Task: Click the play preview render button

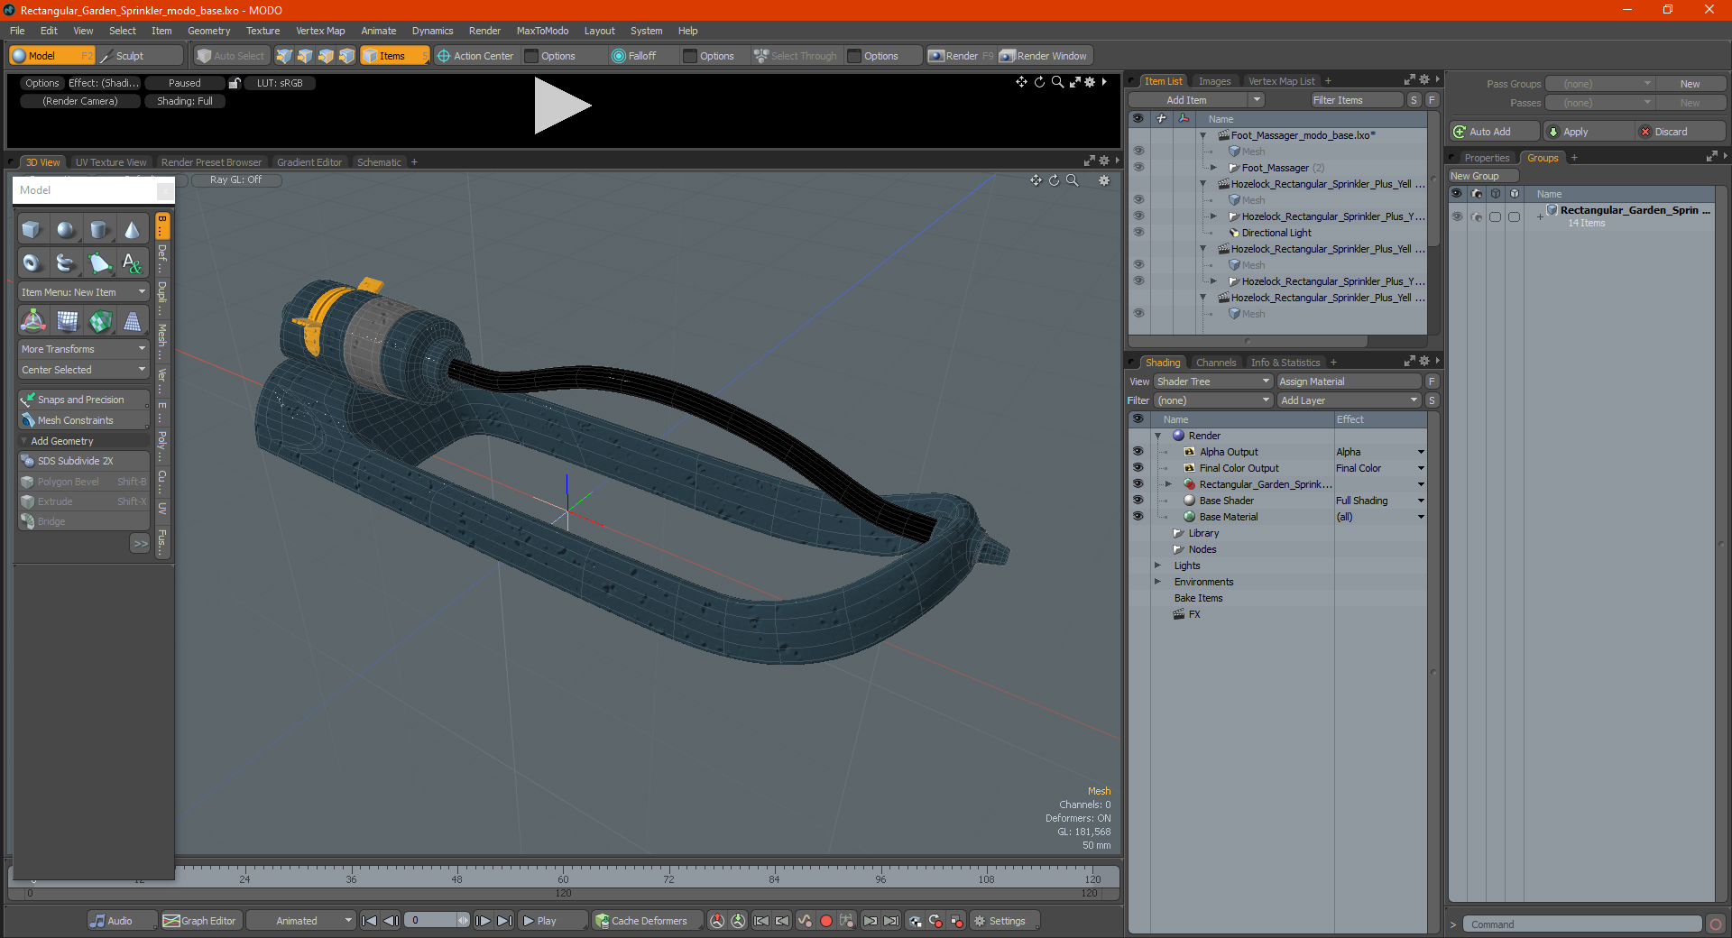Action: (x=562, y=106)
